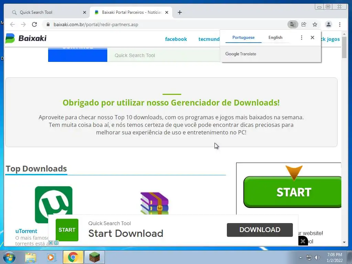
Task: Open Windows Media Player taskbar icon
Action: (52, 257)
